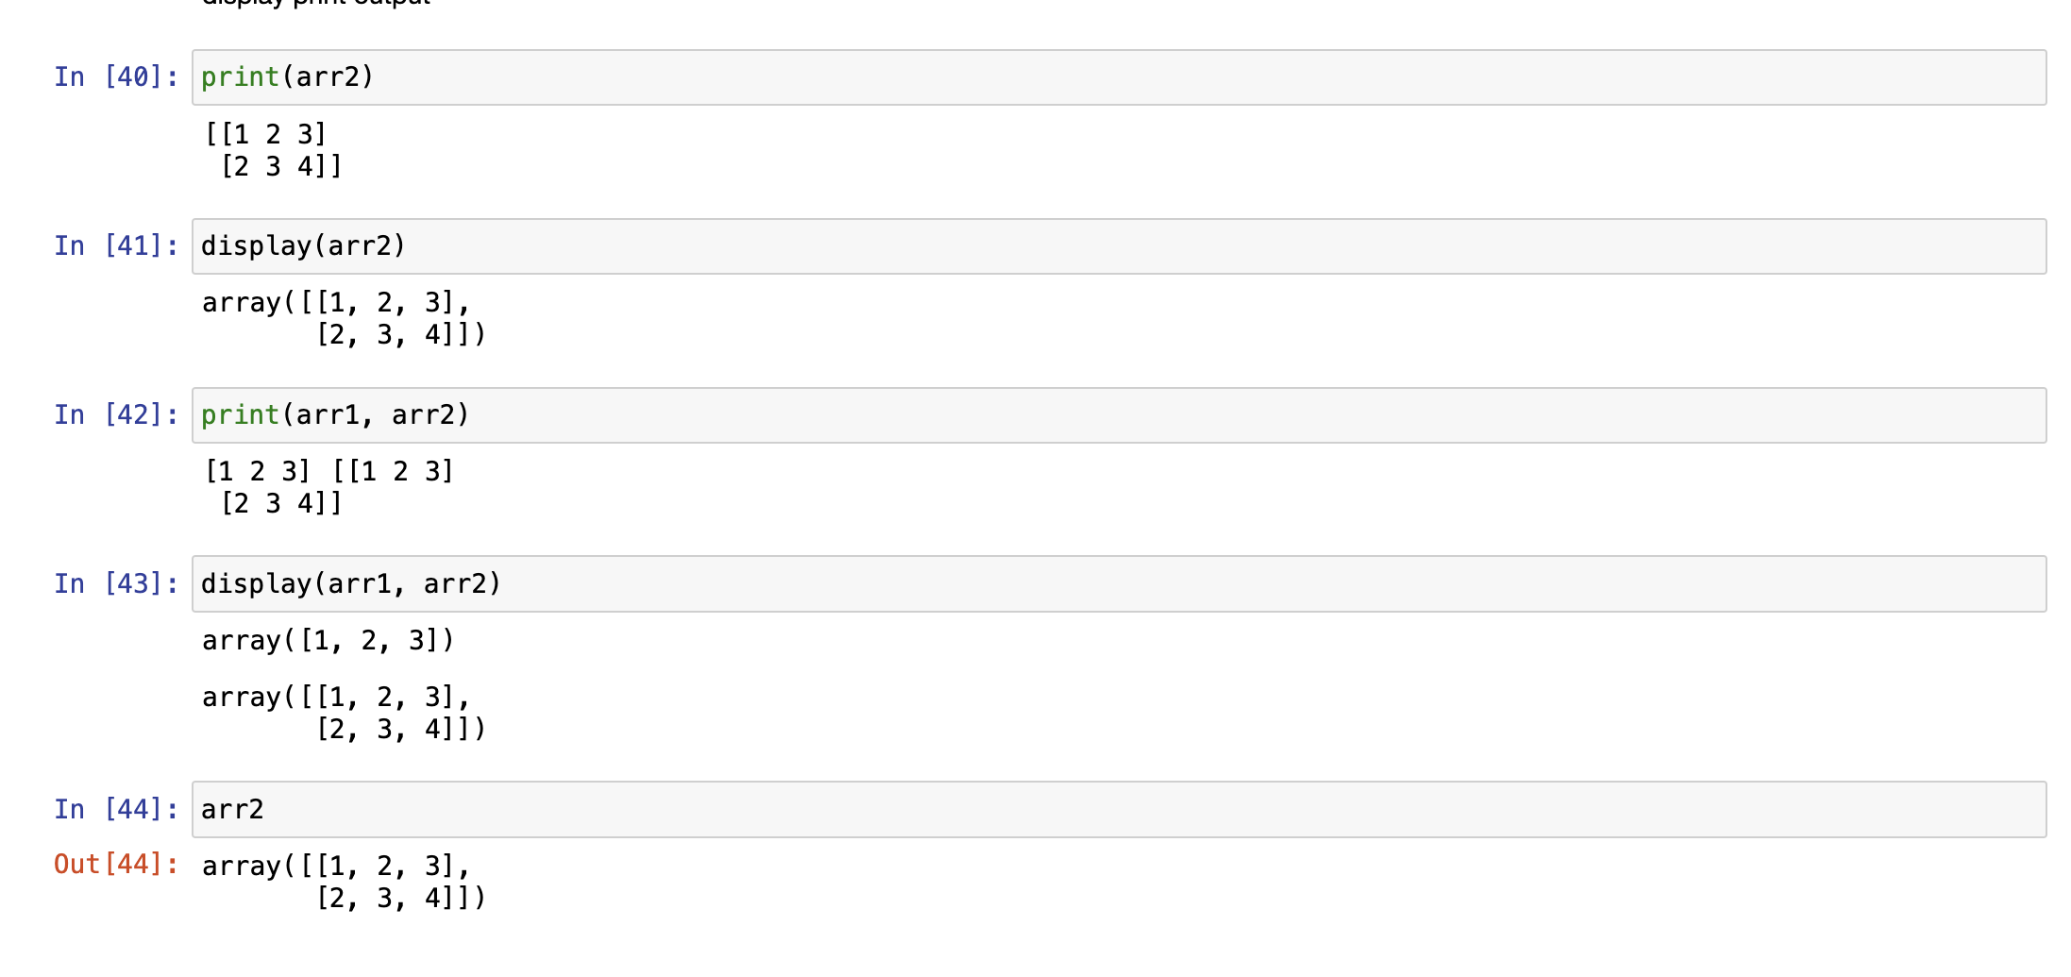This screenshot has height=977, width=2071.
Task: Click the In [41]: prompt label
Action: (x=116, y=246)
